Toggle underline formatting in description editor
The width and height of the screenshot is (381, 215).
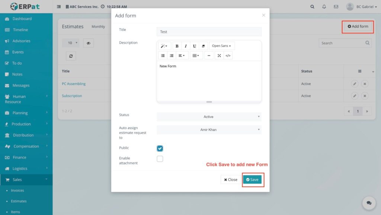194,46
